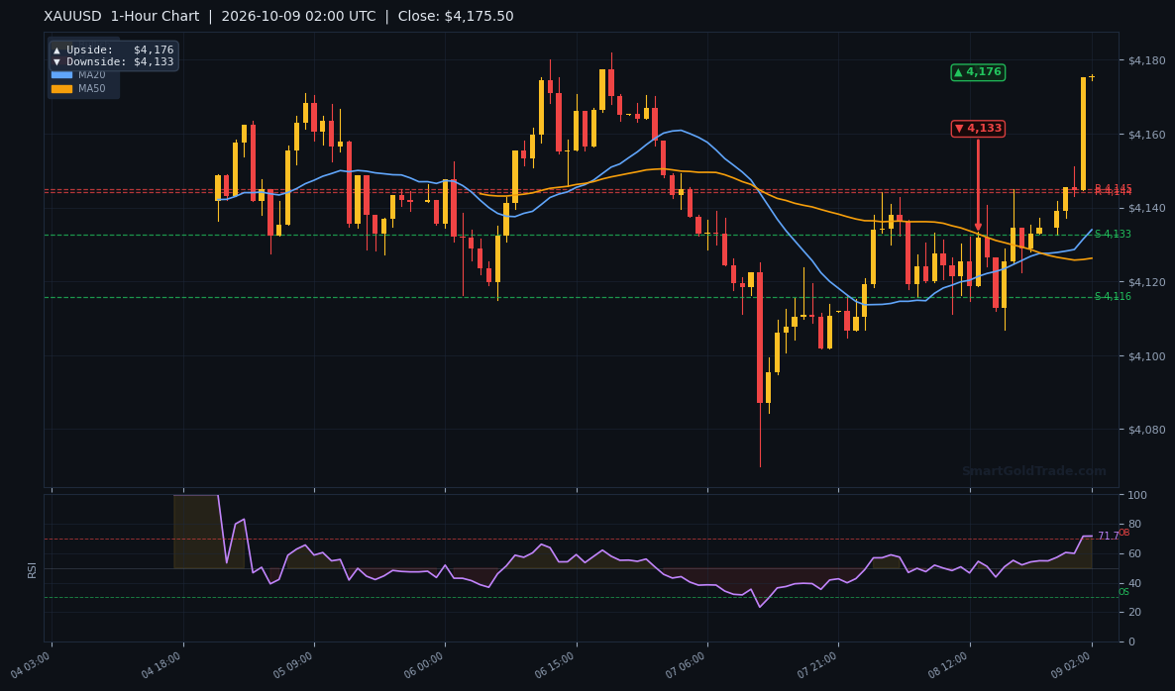This screenshot has width=1175, height=691.
Task: Click the 'Close: $4,175.50' value in title
Action: [456, 17]
